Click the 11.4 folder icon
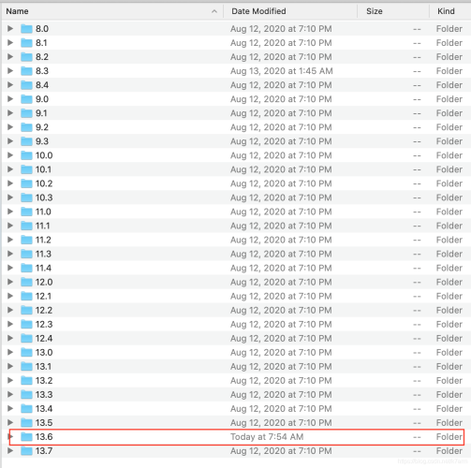471x468 pixels. [26, 268]
